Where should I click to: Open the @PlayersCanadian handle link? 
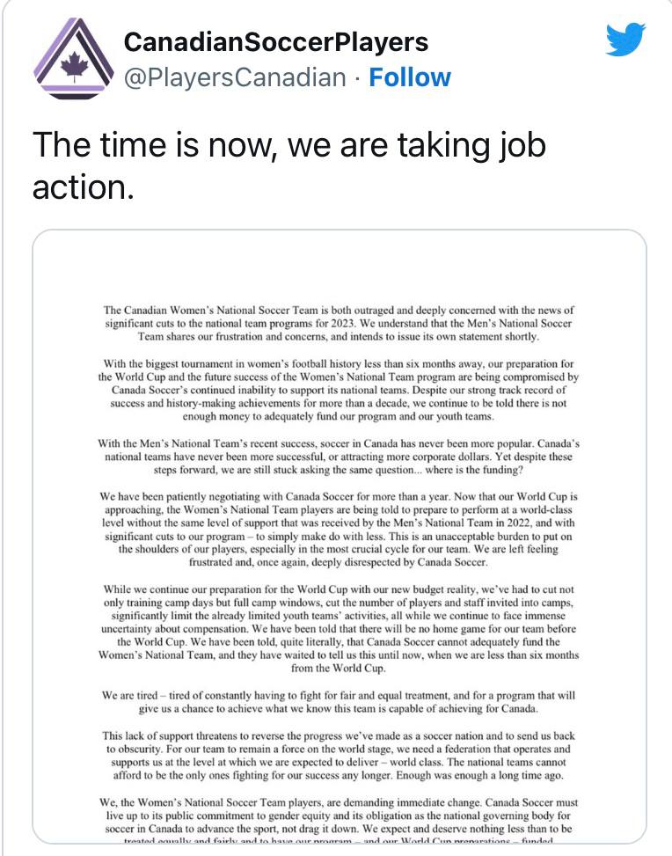235,77
